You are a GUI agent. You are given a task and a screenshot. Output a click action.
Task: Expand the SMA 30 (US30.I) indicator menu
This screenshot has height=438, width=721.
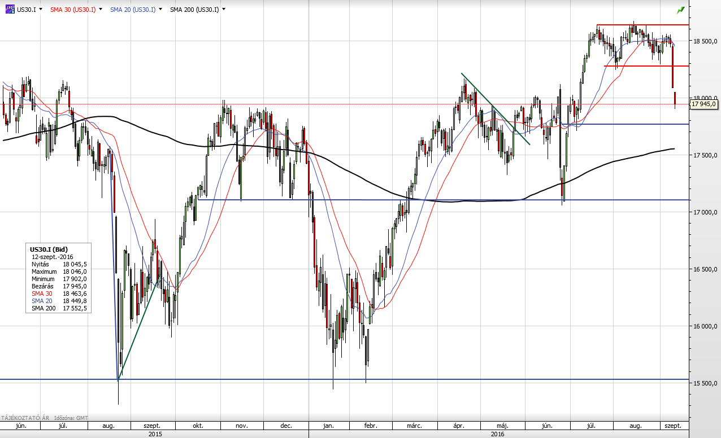click(x=101, y=10)
